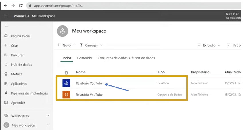Click Meu workspace in top header bar
Image resolution: width=247 pixels, height=130 pixels.
(44, 16)
